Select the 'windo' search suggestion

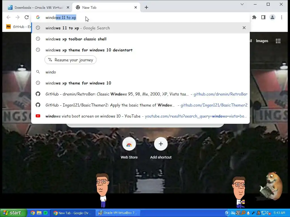point(140,72)
